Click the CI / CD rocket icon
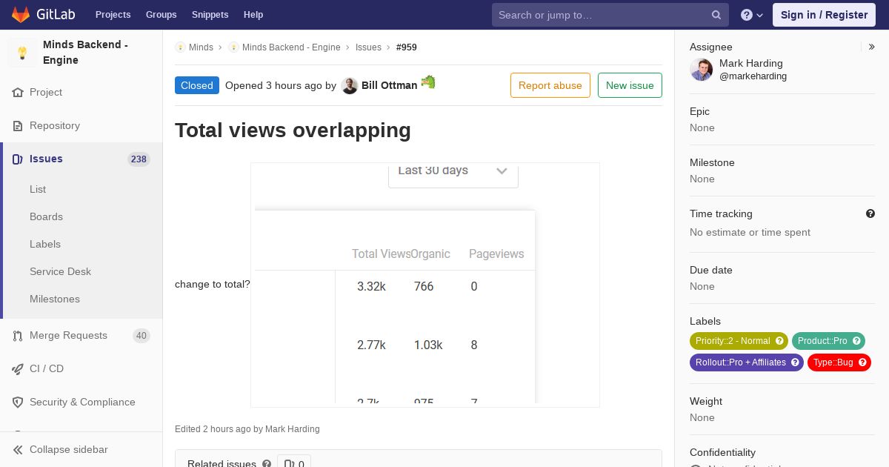Screen dimensions: 889x467 pos(18,368)
